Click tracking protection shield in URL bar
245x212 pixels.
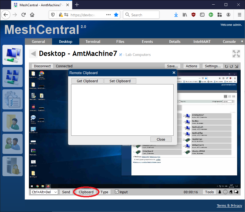[53, 15]
